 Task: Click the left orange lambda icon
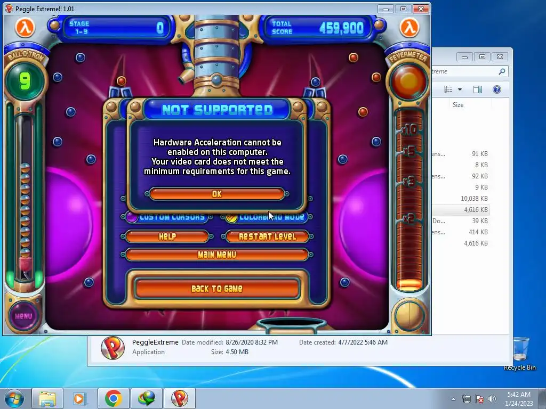(x=25, y=28)
